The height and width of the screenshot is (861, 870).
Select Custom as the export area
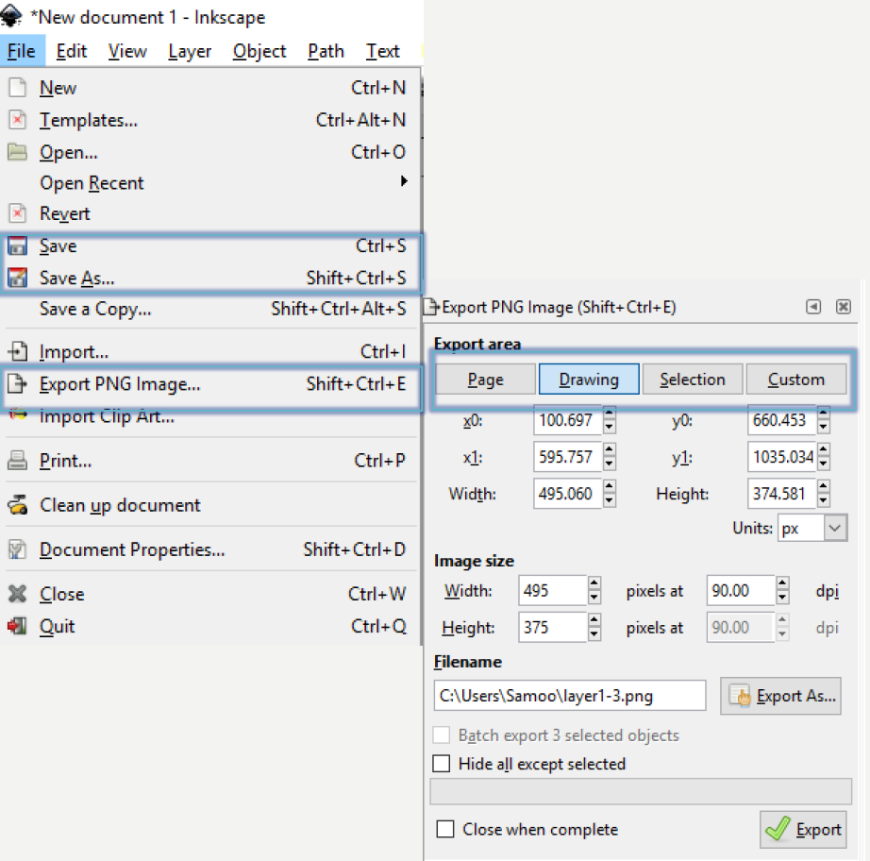coord(796,380)
